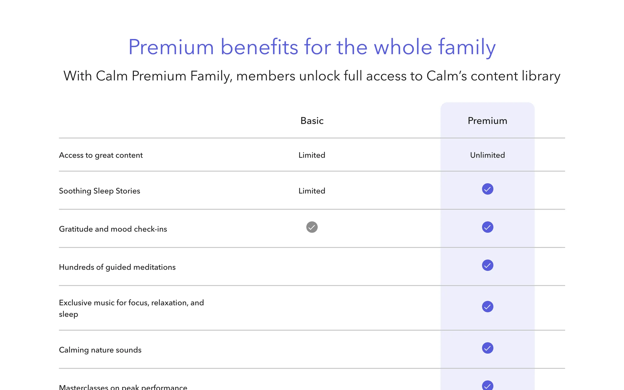Click the 'Unlimited' Premium content value
This screenshot has height=390, width=624.
click(487, 155)
